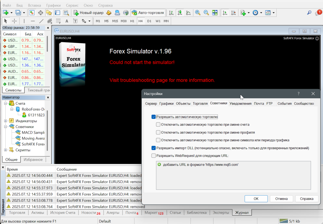This screenshot has width=323, height=224.
Task: Select the Fibonacci retracement tool
Action: (58, 21)
